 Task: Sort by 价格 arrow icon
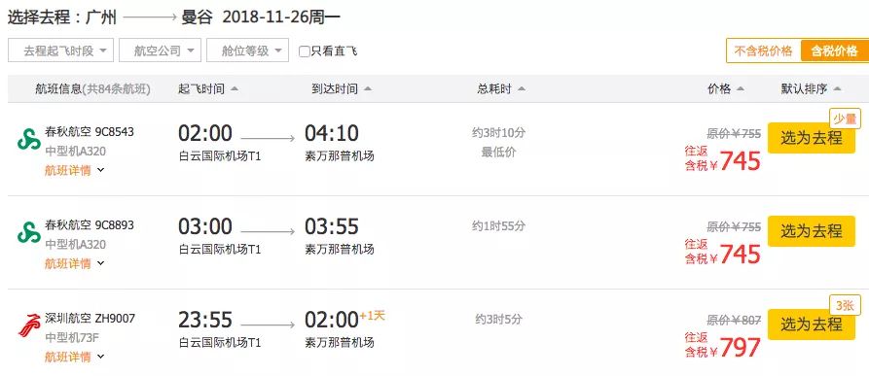click(741, 89)
